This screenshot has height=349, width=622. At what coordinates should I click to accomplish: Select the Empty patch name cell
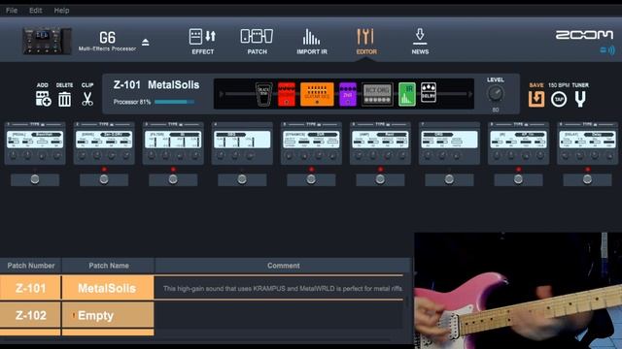pos(108,315)
